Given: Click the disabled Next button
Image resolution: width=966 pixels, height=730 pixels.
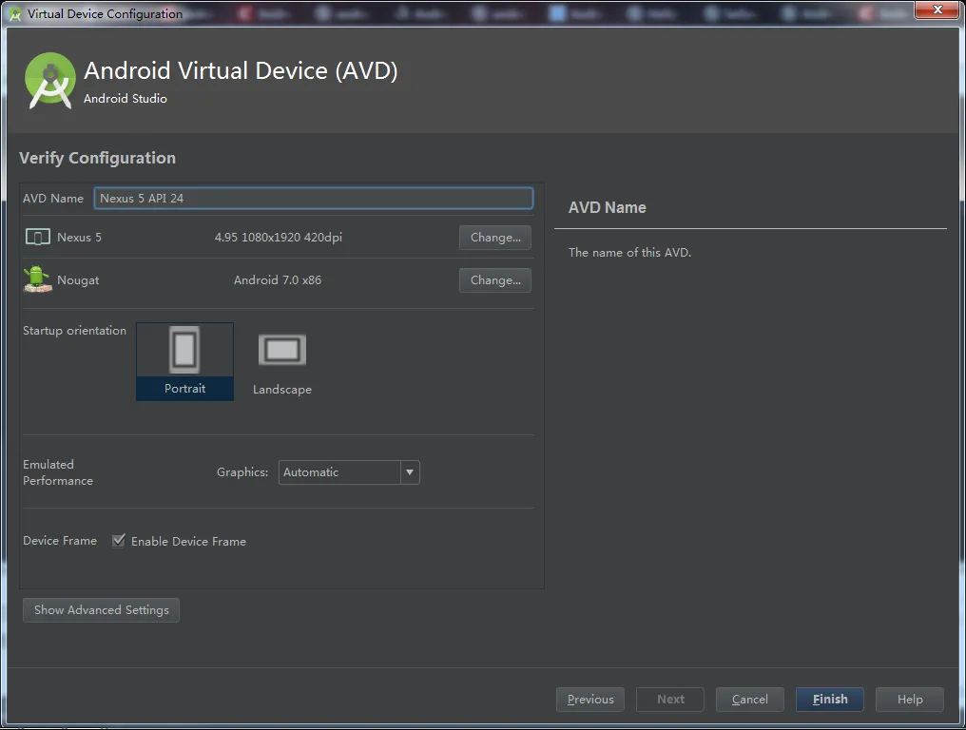Looking at the screenshot, I should (670, 700).
